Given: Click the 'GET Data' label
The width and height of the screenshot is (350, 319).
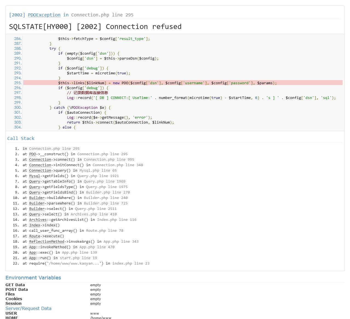Looking at the screenshot, I should point(15,285).
